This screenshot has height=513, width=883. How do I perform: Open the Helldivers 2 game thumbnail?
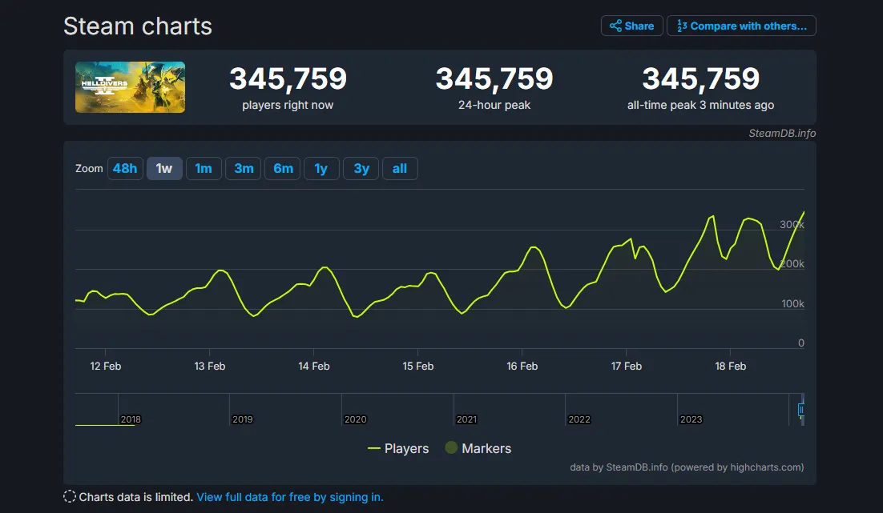[130, 87]
